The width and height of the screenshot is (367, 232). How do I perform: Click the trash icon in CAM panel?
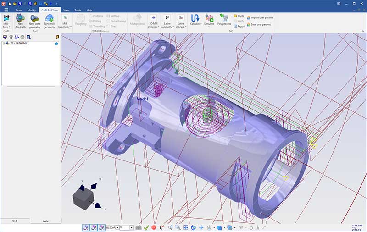pyautogui.click(x=11, y=37)
